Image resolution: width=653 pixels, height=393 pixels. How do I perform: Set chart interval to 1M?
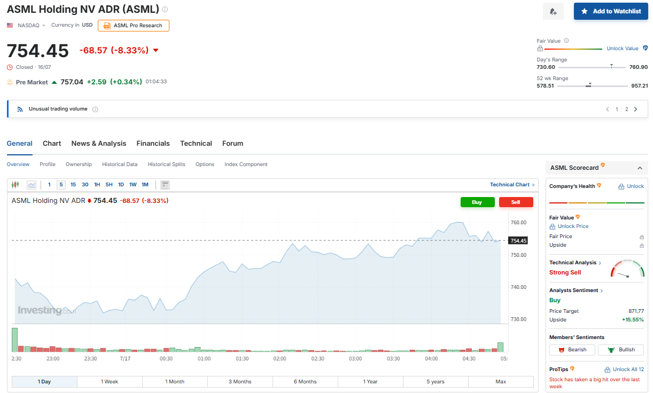[x=145, y=185]
